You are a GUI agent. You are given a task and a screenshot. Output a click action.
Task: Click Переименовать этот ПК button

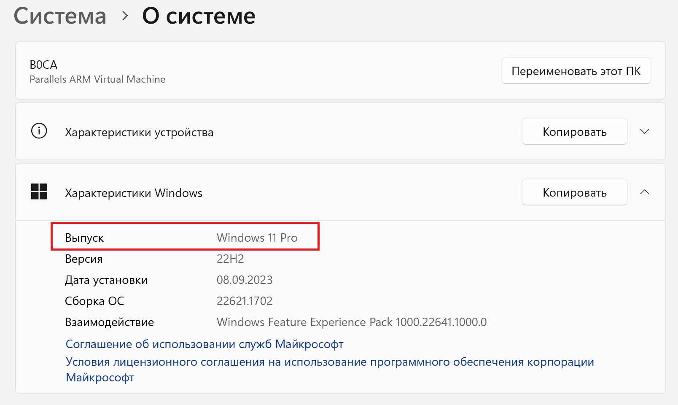(x=576, y=71)
